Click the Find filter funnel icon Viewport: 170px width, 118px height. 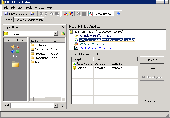click(x=62, y=105)
